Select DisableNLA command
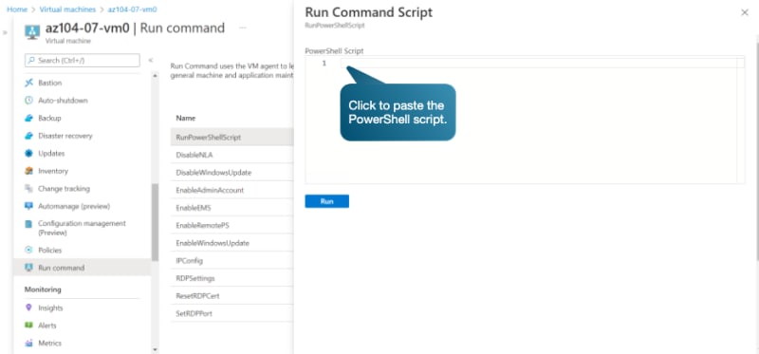The image size is (759, 354). [x=231, y=155]
